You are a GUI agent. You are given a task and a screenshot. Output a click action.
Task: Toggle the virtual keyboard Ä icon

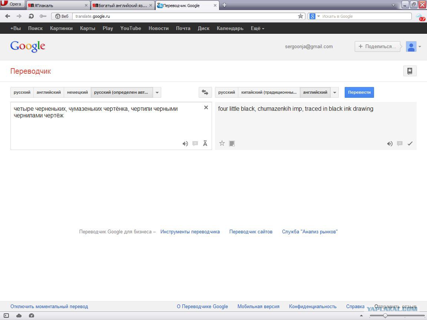[x=205, y=143]
